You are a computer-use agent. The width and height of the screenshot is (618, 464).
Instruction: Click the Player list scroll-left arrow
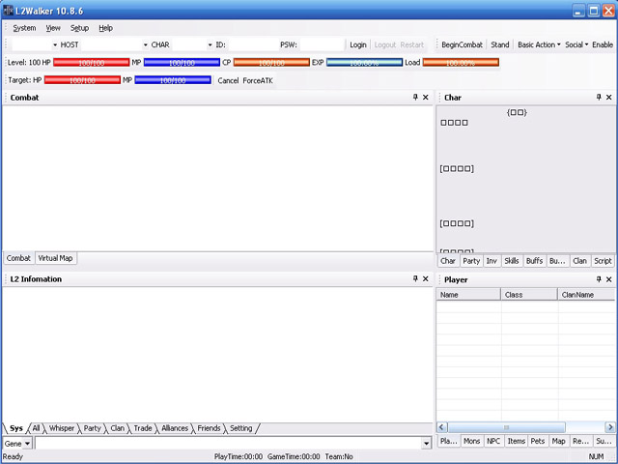point(441,427)
